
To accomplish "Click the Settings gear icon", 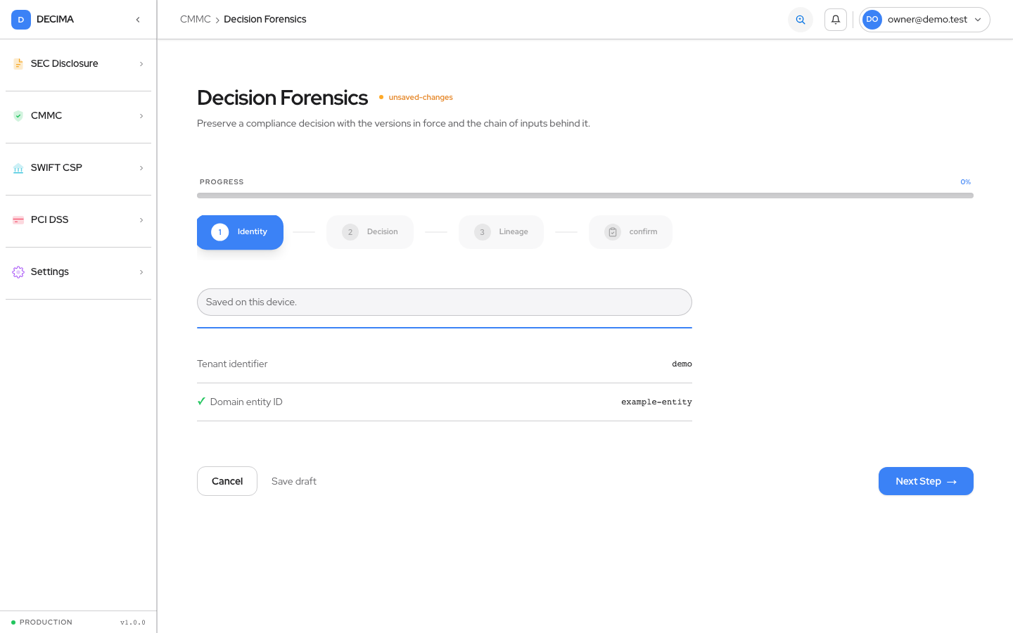I will (18, 272).
